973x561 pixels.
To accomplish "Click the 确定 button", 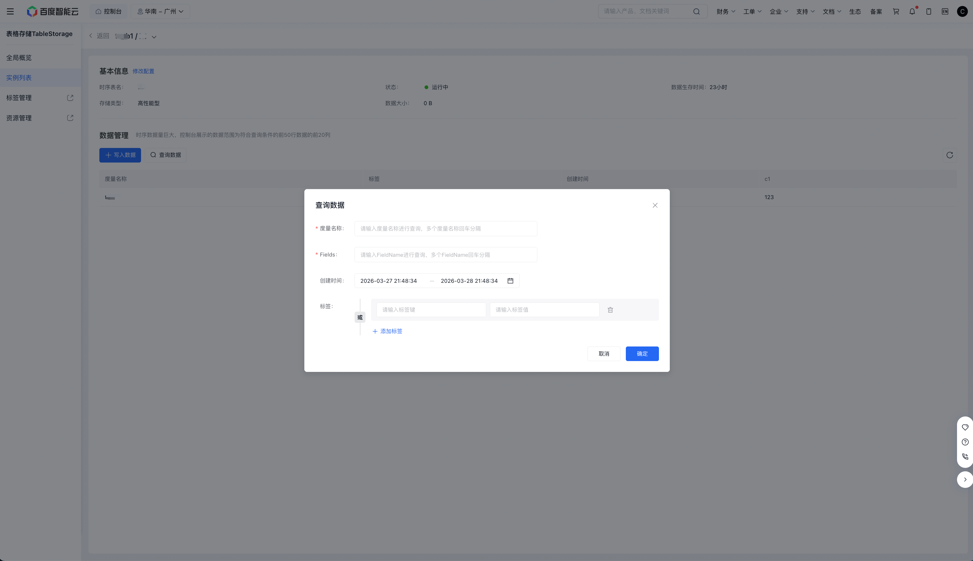I will [x=642, y=354].
